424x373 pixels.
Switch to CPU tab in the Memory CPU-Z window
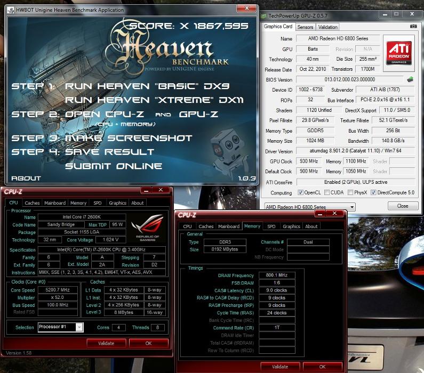(x=187, y=226)
